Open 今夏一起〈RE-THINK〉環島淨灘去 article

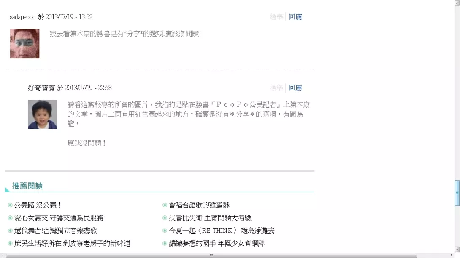tap(222, 231)
